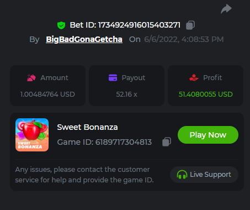Click the red Profit hand icon
Screen dimensions: 250x210
click(x=194, y=77)
